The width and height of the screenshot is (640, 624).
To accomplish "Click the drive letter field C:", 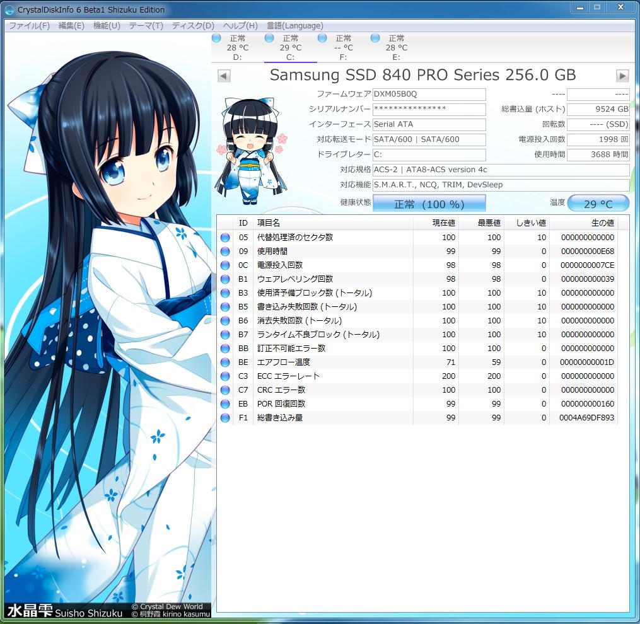I will pyautogui.click(x=429, y=154).
